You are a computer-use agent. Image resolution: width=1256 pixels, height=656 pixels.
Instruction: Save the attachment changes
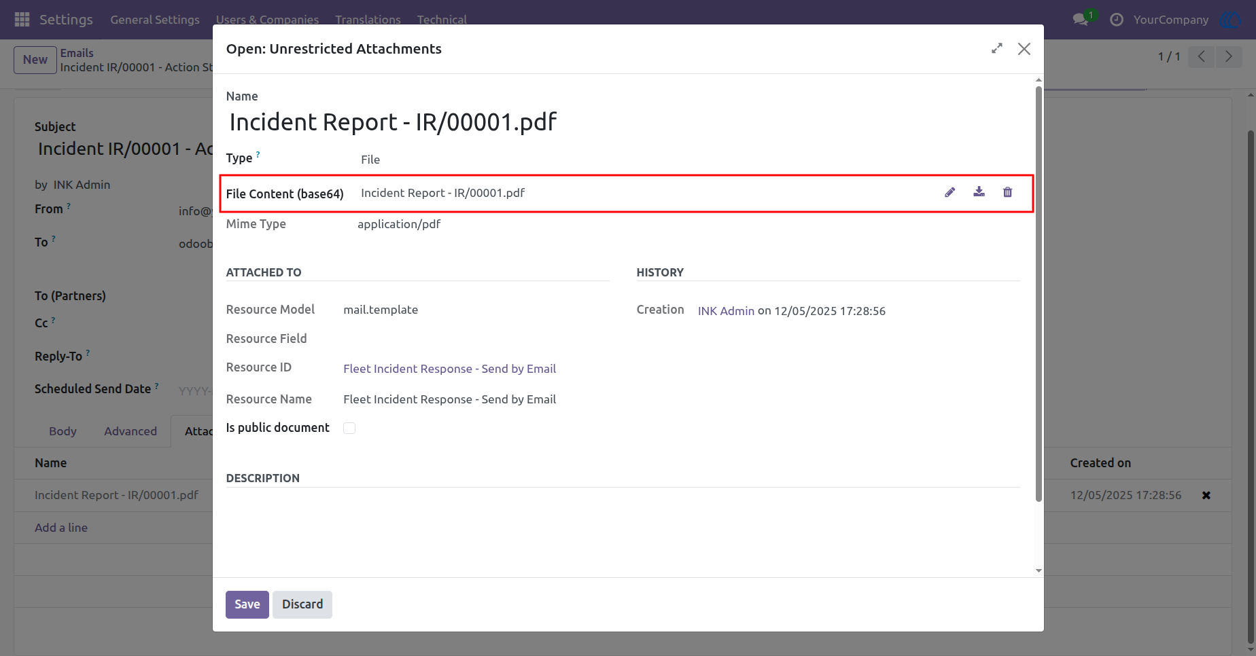coord(247,604)
